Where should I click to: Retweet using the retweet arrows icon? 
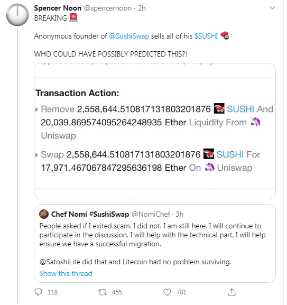coord(103,292)
